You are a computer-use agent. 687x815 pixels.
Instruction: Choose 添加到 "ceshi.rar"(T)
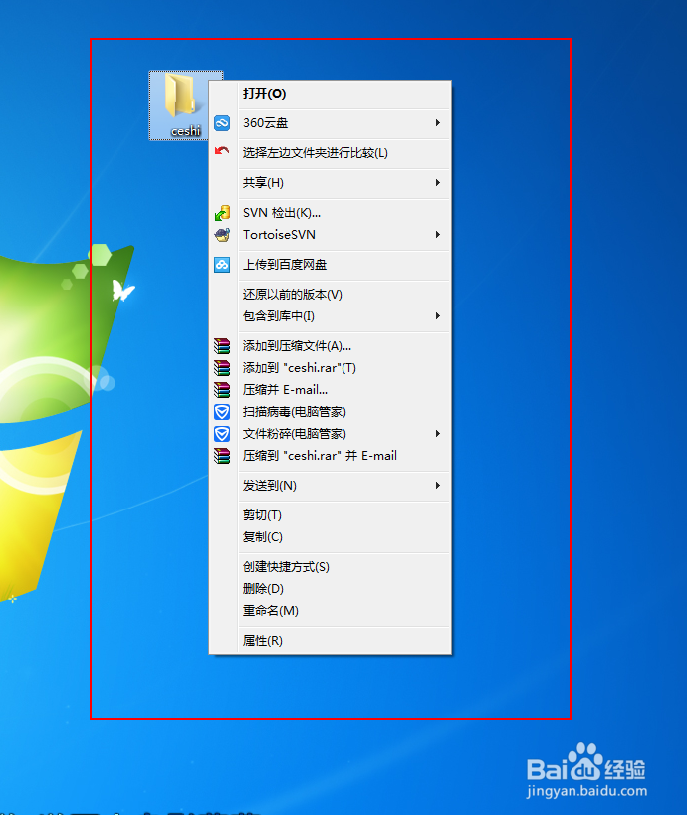pos(330,368)
